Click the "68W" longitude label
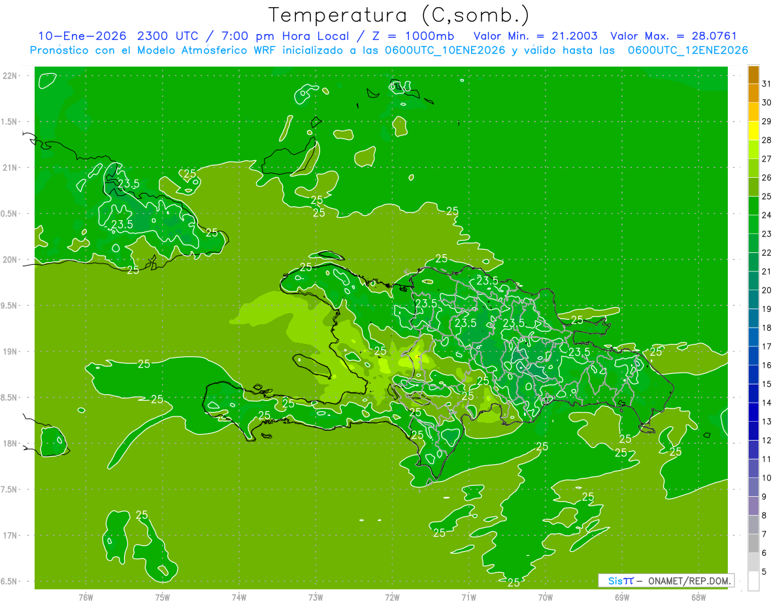The width and height of the screenshot is (784, 606). click(x=698, y=597)
